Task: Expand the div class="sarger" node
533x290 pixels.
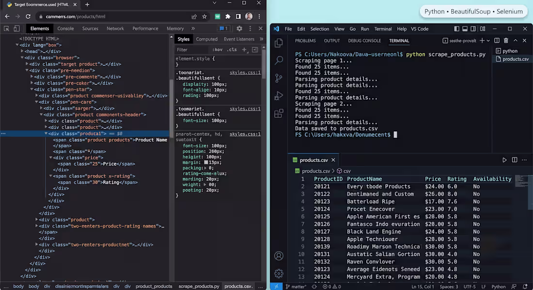Action: (x=41, y=108)
